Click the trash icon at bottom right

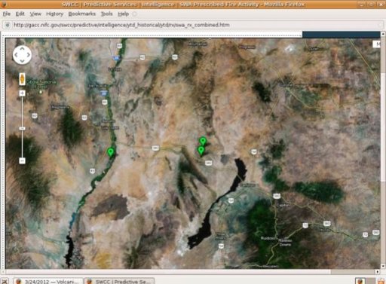[x=381, y=282]
